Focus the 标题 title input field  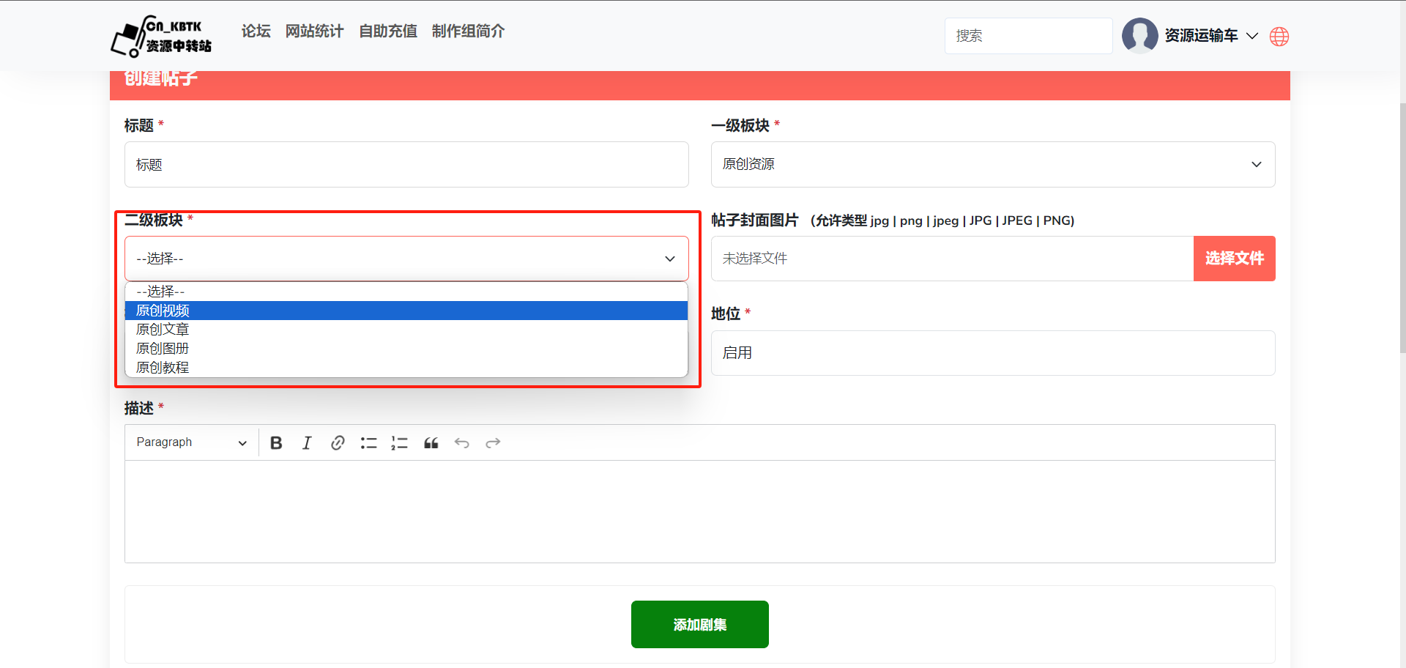click(x=406, y=165)
